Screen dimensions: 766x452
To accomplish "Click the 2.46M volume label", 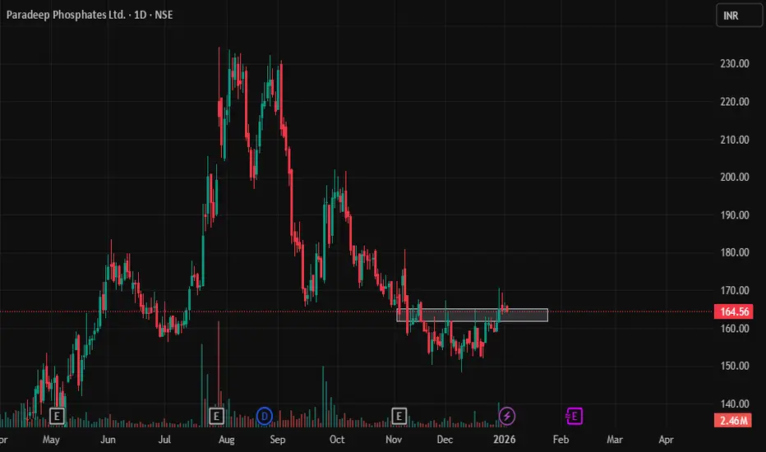I will click(x=734, y=420).
